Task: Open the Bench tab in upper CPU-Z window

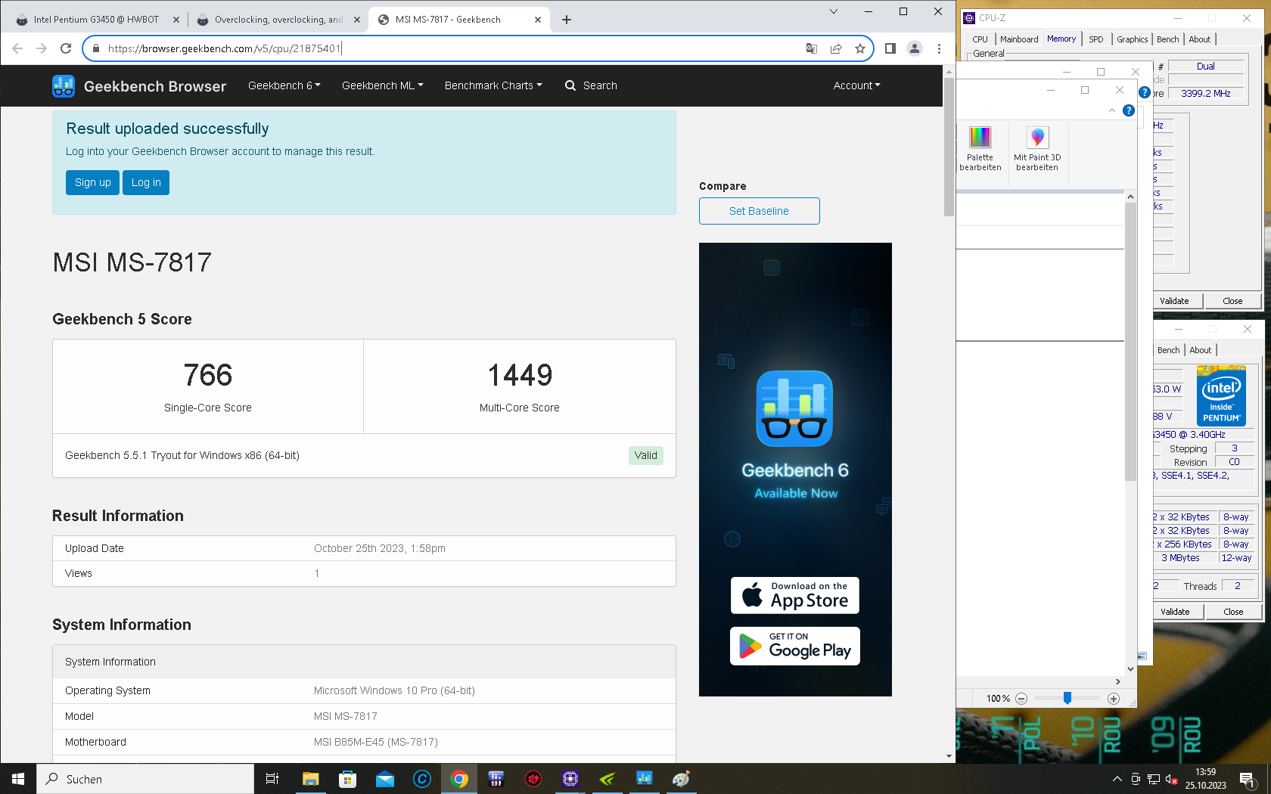Action: click(1167, 39)
